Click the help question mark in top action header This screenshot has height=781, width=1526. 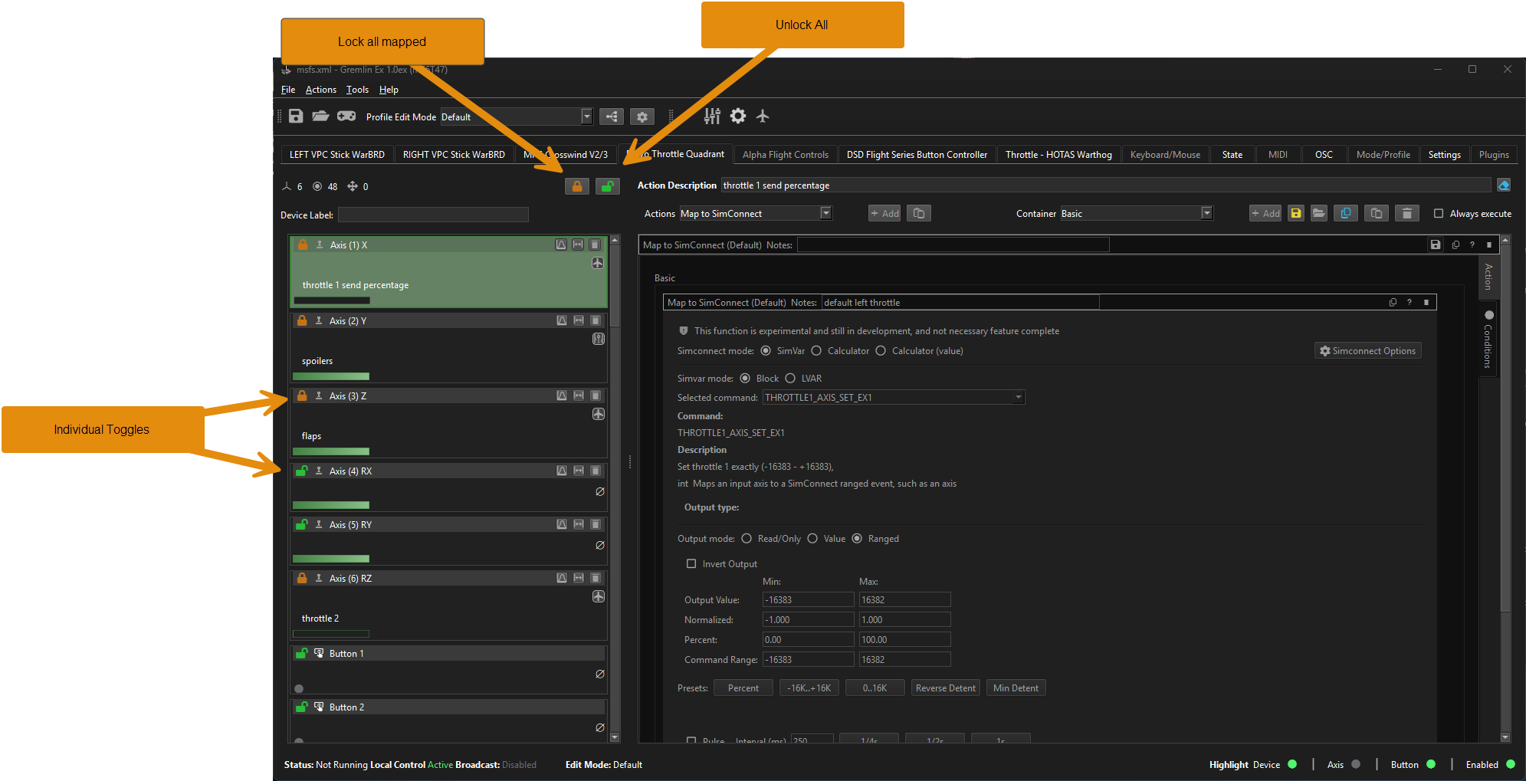[x=1472, y=244]
